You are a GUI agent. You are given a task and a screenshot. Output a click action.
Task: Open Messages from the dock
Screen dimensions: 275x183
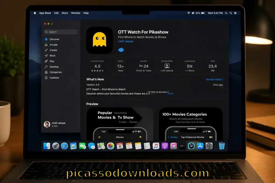pyautogui.click(x=92, y=146)
